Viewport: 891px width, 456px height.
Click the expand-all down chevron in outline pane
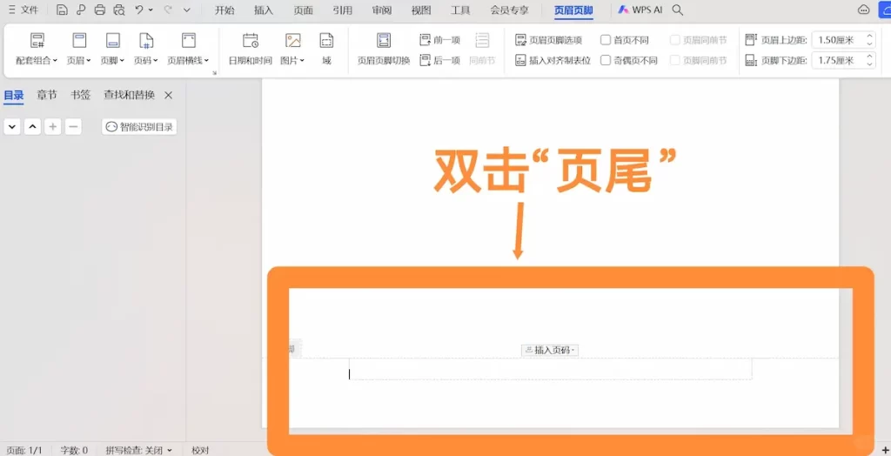click(x=12, y=126)
